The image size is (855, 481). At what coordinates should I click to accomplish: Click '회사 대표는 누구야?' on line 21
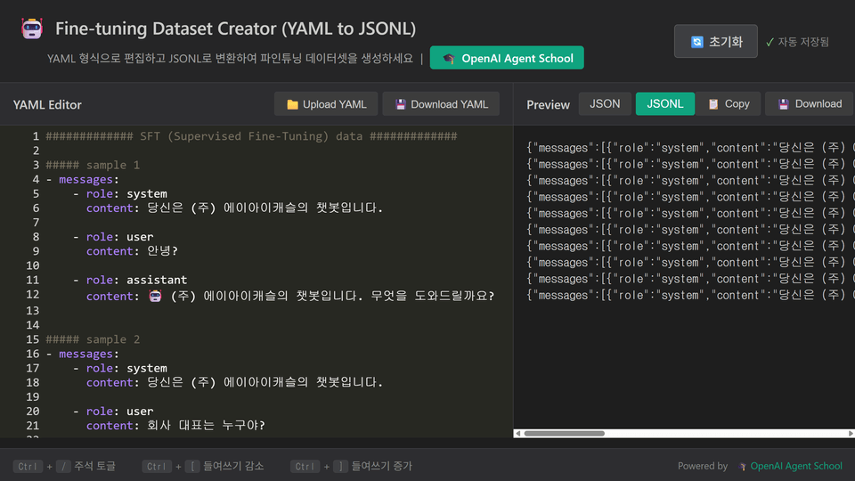pyautogui.click(x=206, y=426)
